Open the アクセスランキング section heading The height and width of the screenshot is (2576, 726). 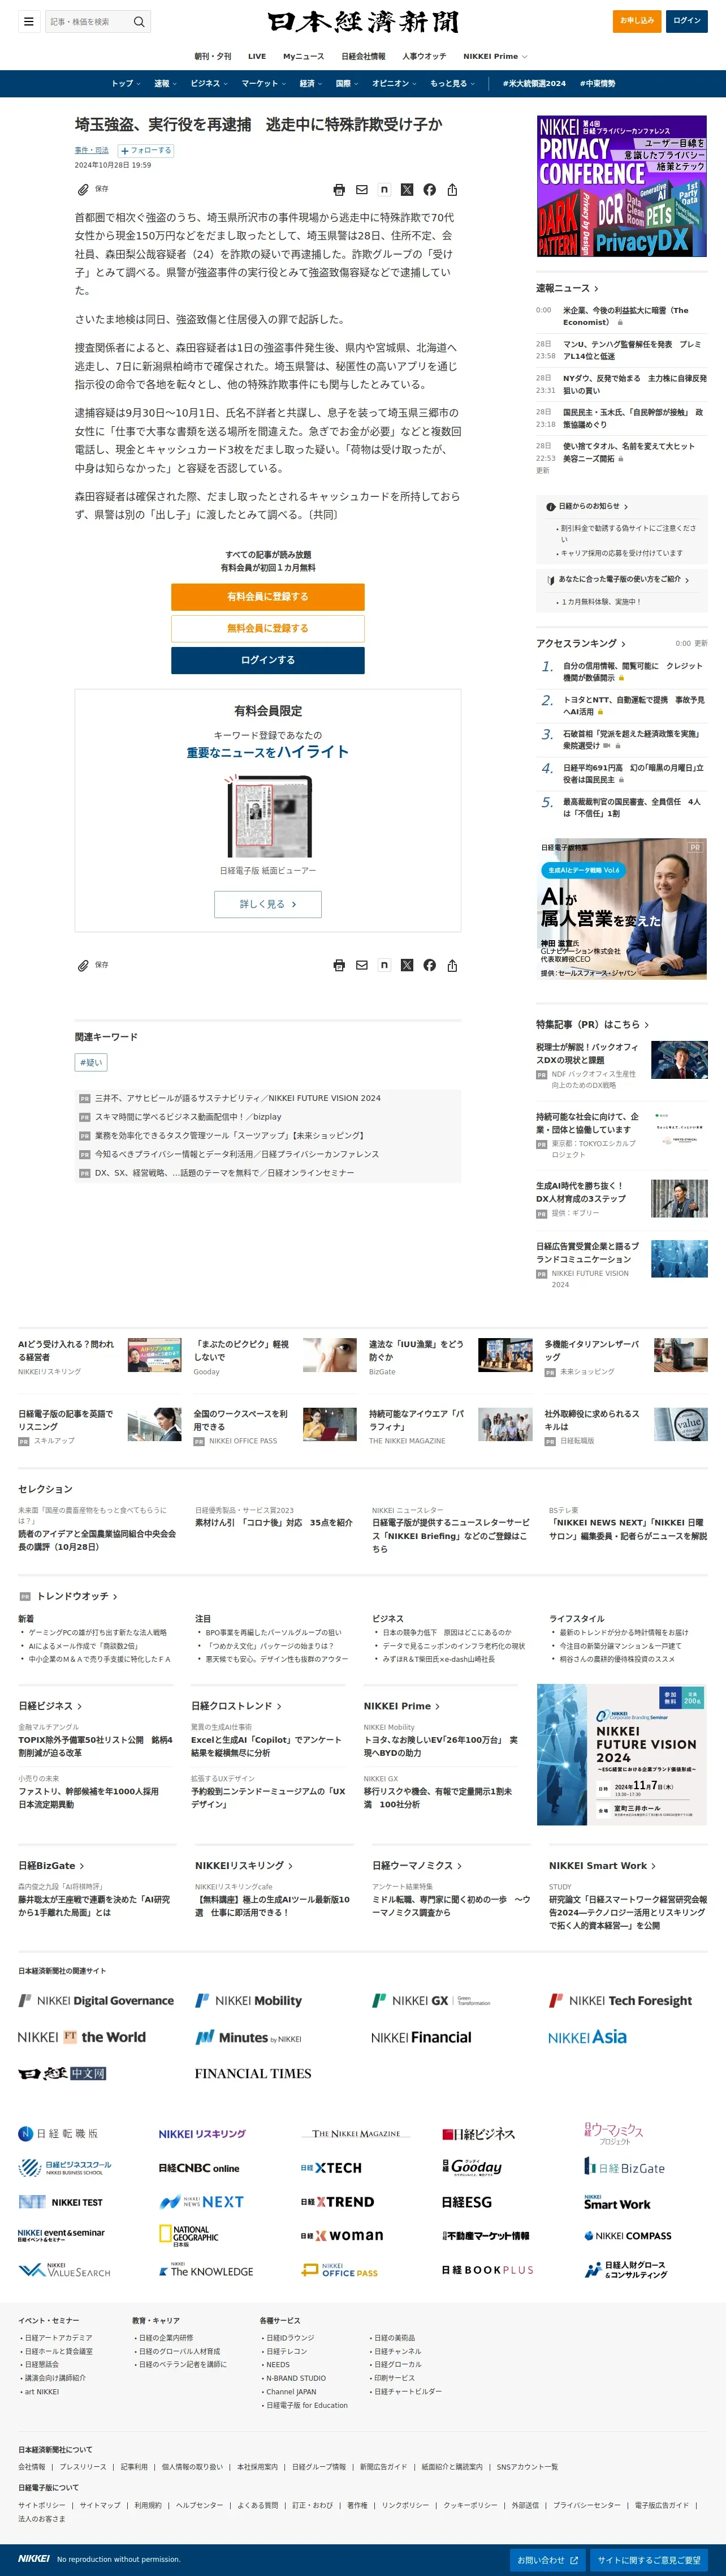tap(580, 643)
